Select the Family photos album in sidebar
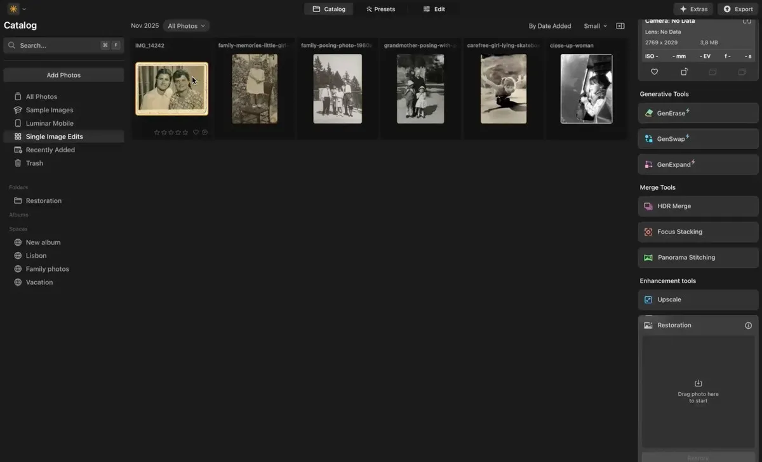Screen dimensions: 762x462 coord(46,268)
